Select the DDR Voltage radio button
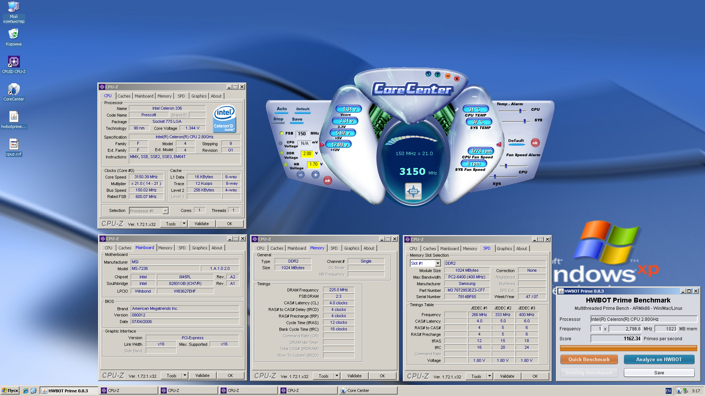This screenshot has height=396, width=705. pos(282,153)
